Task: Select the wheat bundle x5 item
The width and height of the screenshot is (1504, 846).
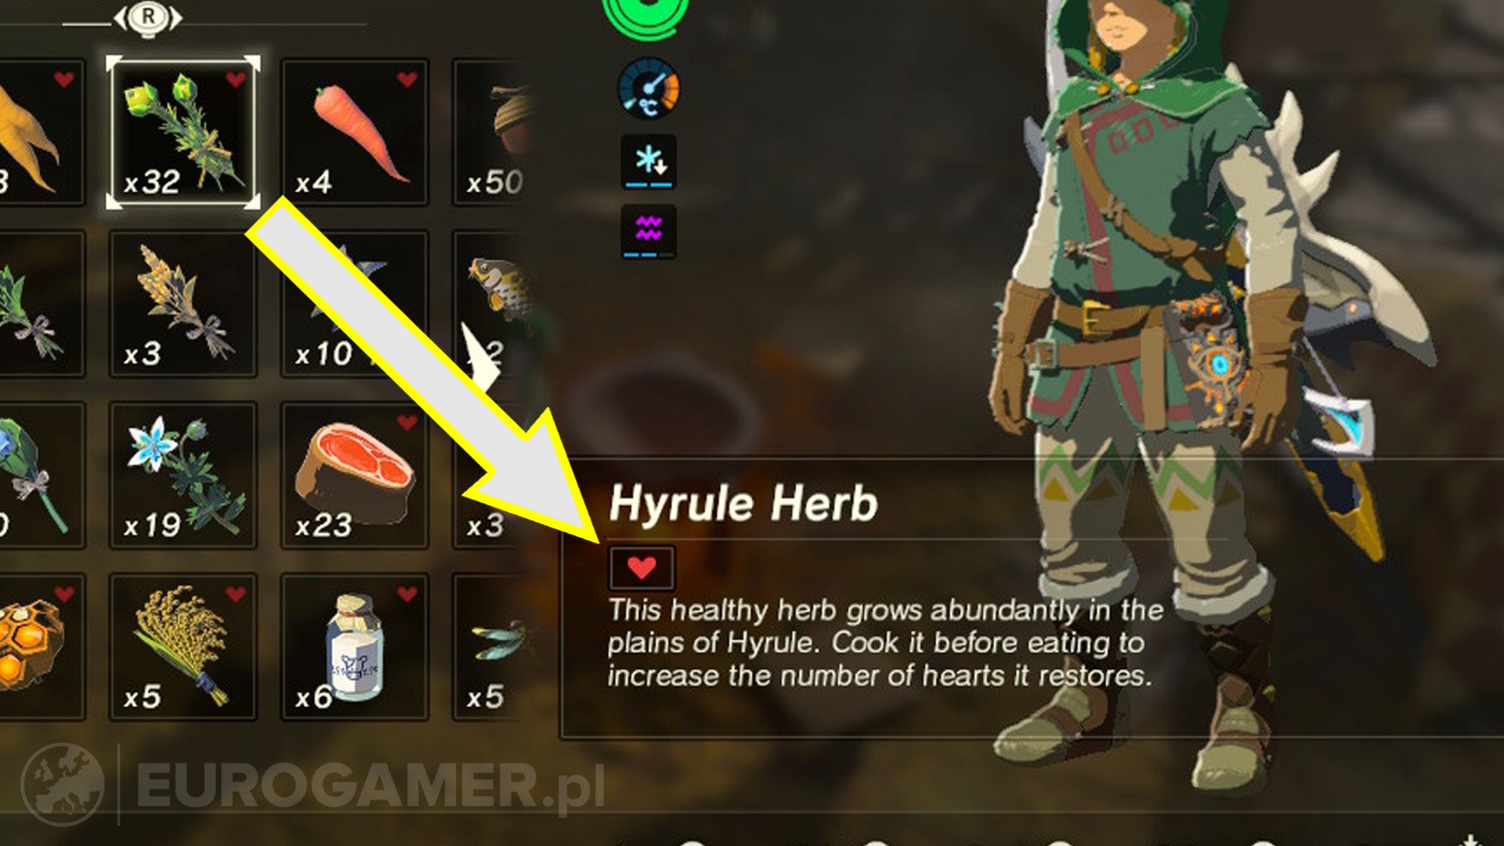Action: pos(183,647)
